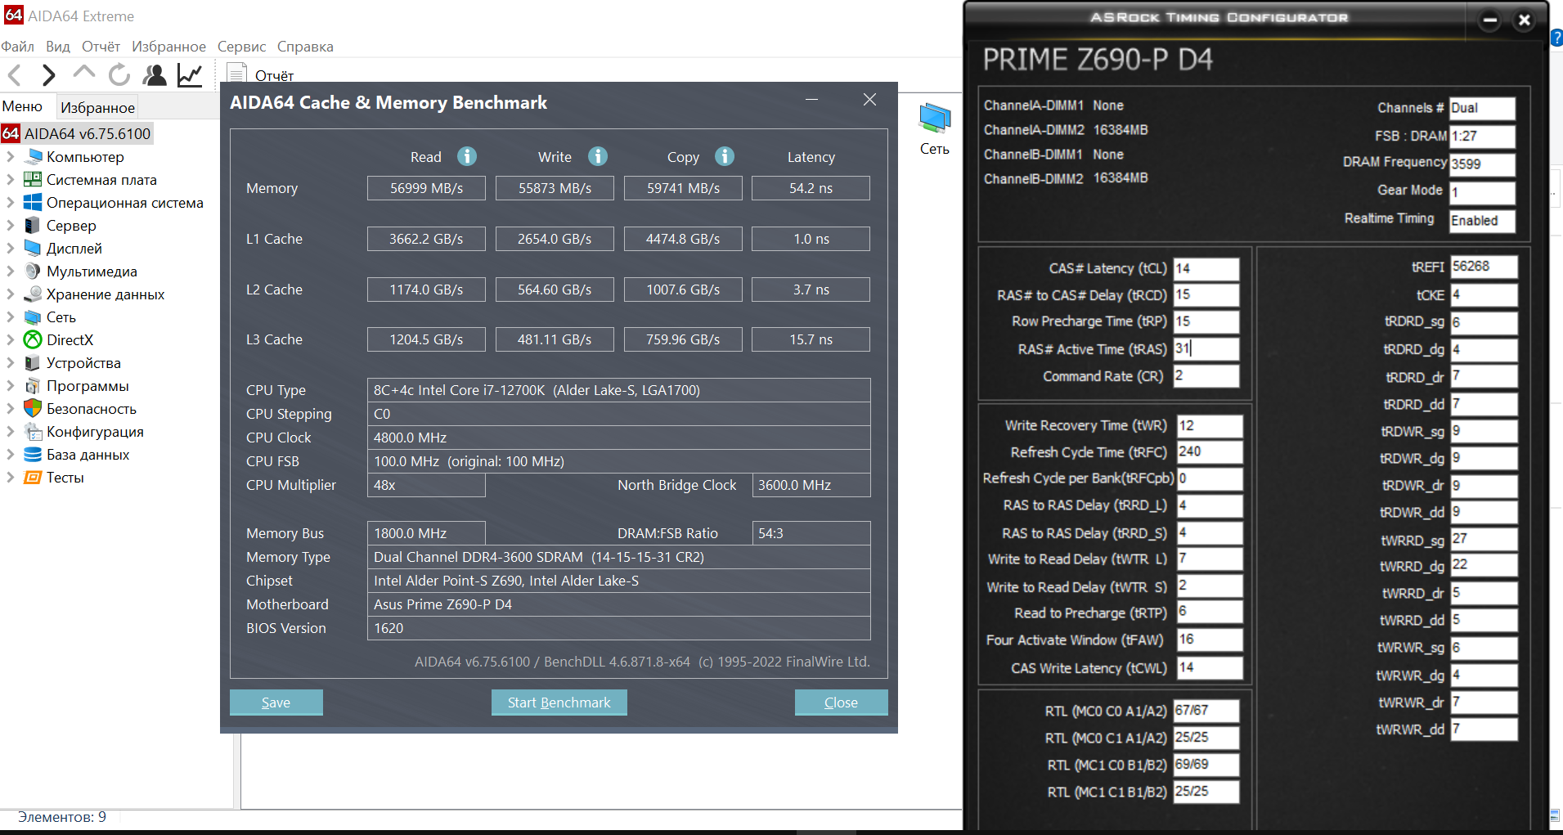1563x835 pixels.
Task: Click the Тесты tree icon
Action: tap(33, 478)
